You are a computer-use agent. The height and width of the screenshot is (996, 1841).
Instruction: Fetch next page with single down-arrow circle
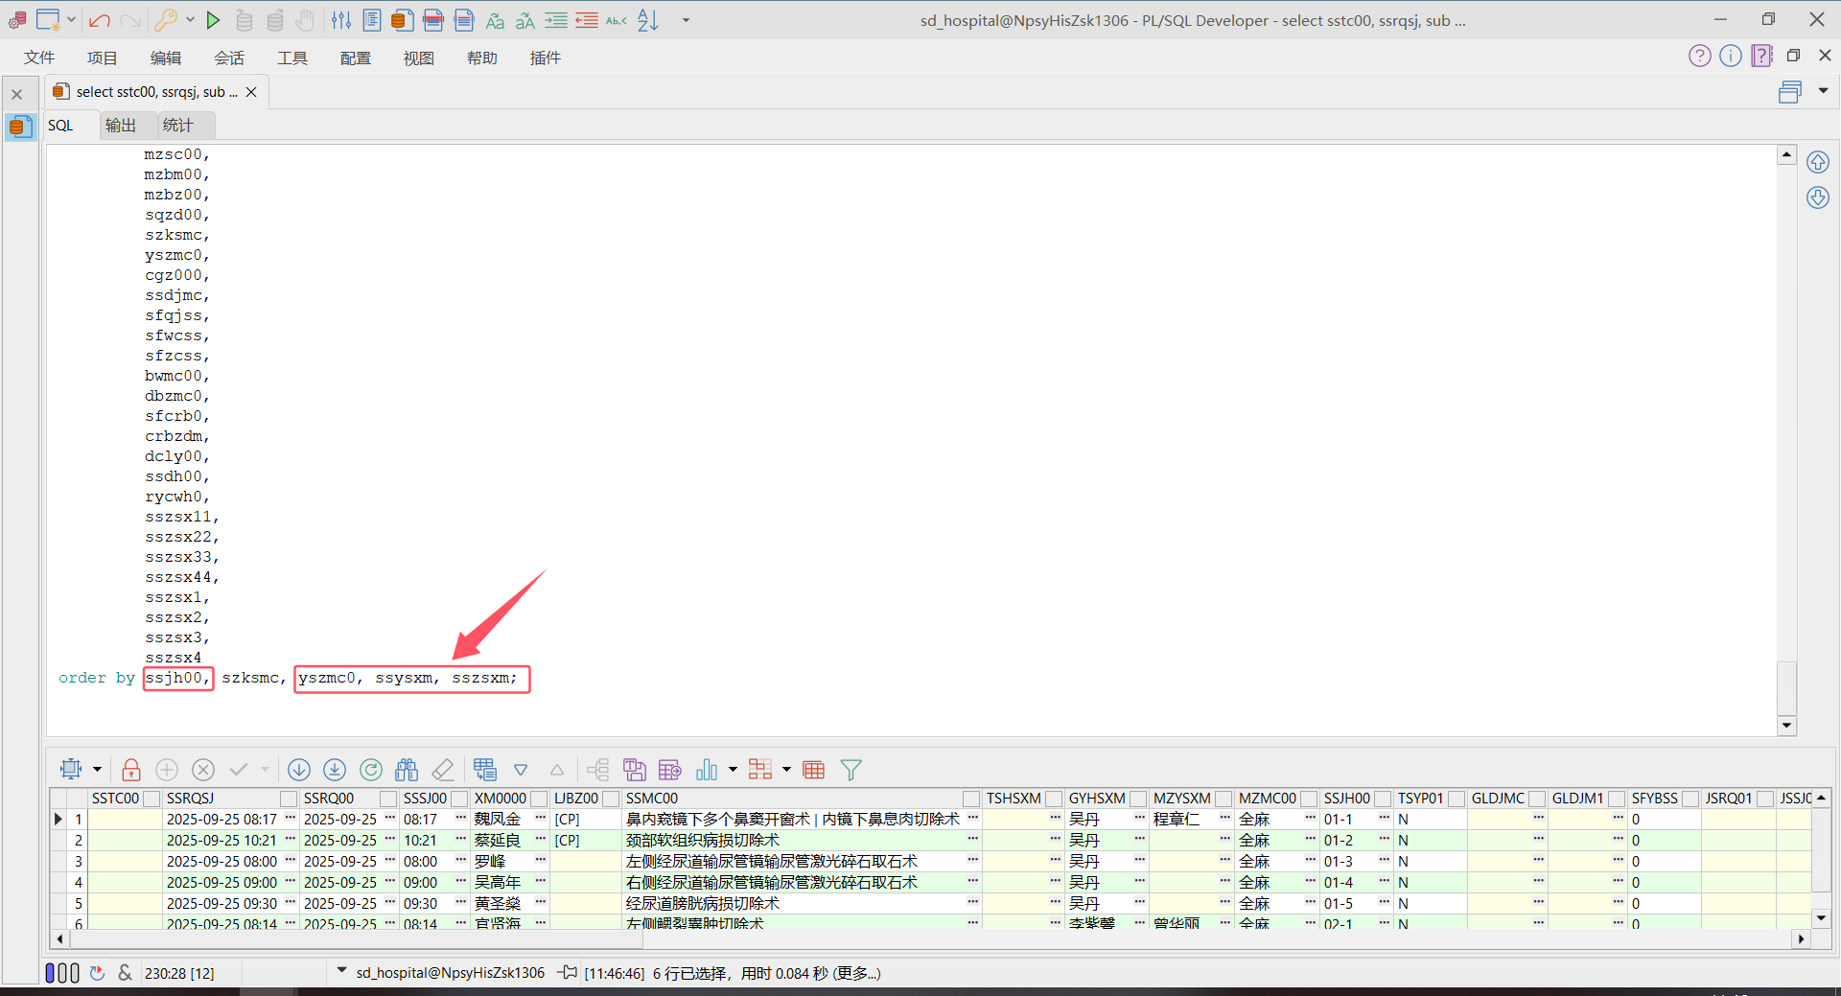[299, 770]
